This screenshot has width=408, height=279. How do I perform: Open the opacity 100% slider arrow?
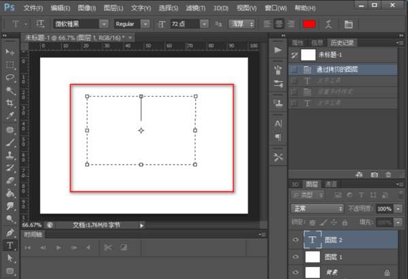click(x=398, y=209)
